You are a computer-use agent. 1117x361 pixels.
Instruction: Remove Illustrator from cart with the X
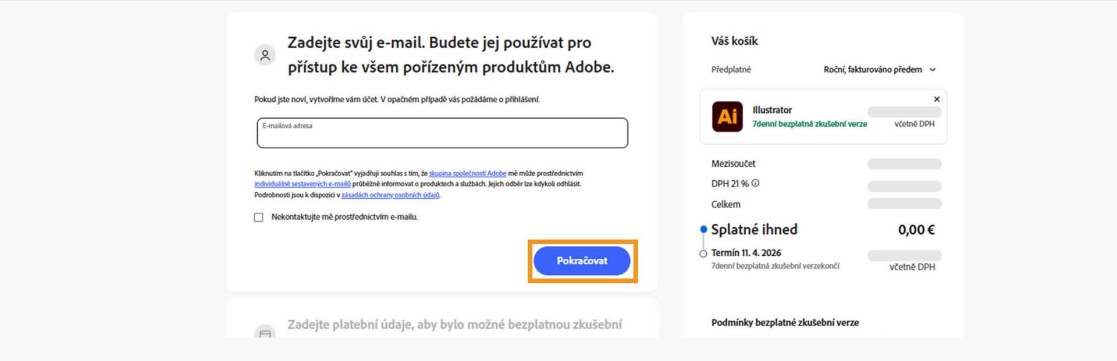937,99
